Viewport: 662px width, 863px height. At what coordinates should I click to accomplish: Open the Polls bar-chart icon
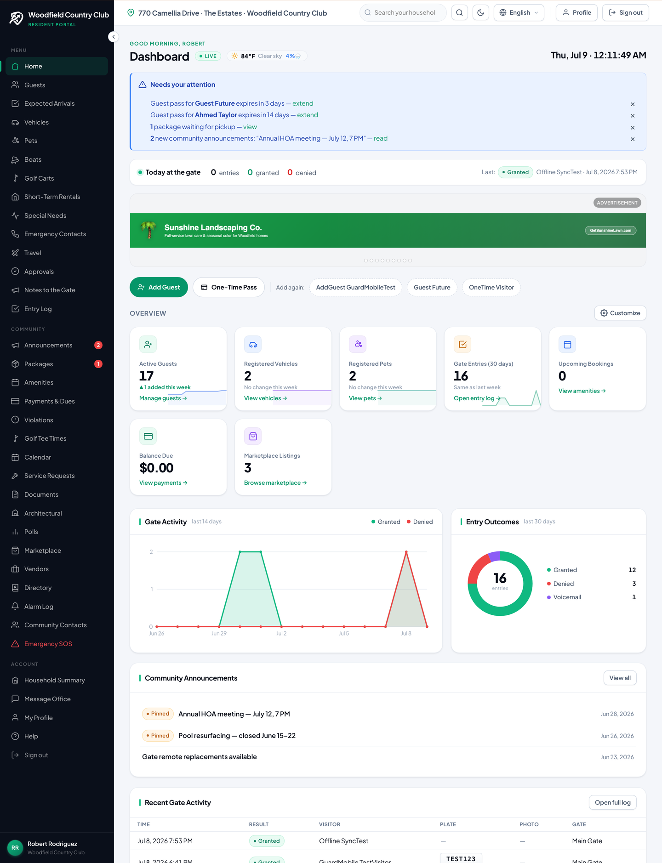point(15,532)
